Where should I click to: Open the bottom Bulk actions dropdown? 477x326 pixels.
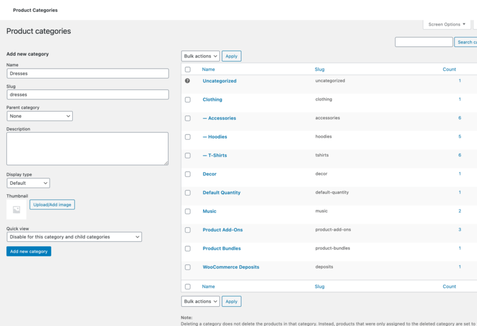200,302
